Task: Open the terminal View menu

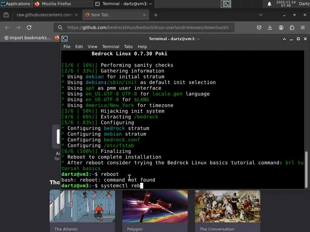Action: [x=92, y=47]
